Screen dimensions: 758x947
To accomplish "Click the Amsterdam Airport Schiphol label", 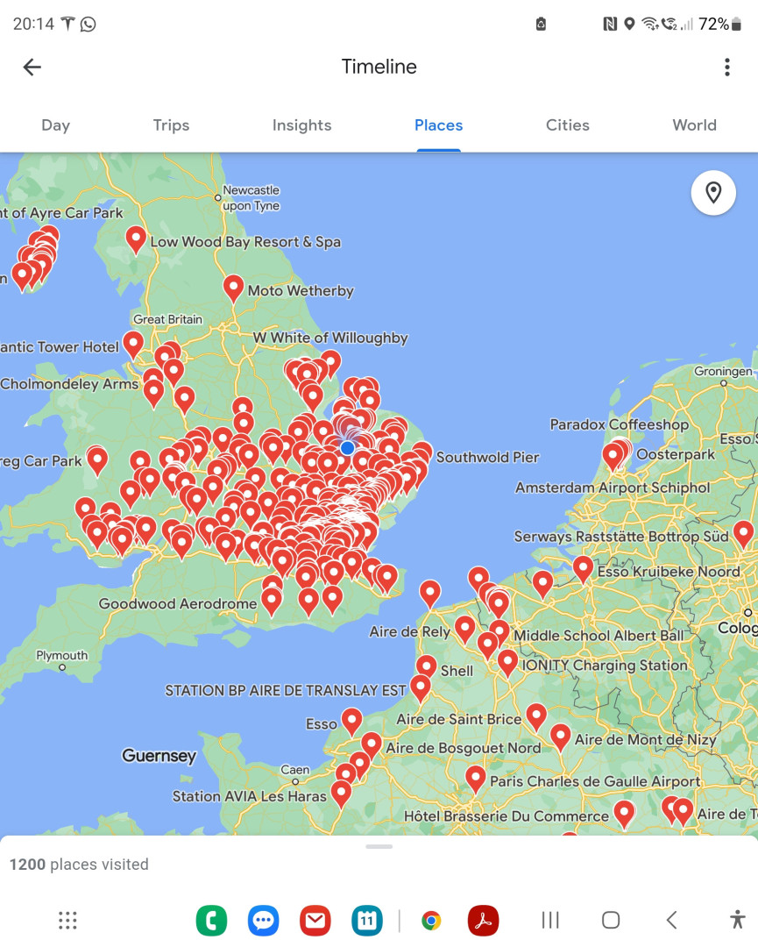I will click(x=613, y=488).
